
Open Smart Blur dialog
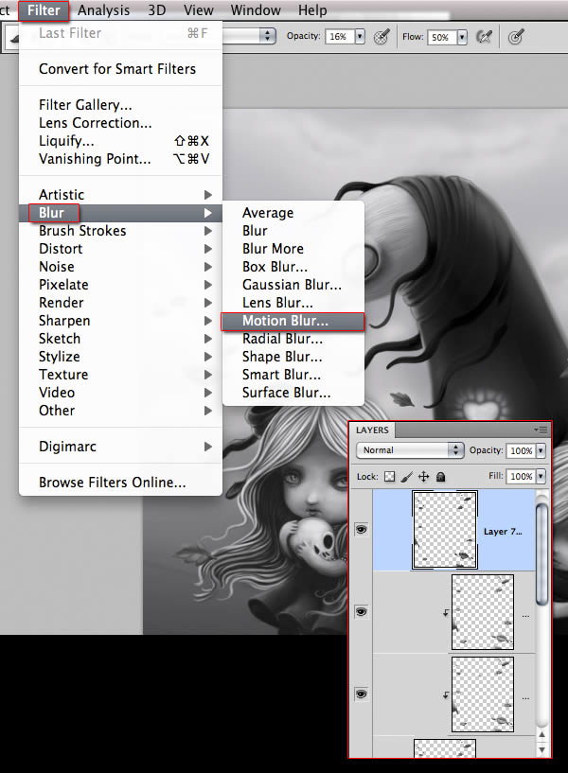[293, 375]
